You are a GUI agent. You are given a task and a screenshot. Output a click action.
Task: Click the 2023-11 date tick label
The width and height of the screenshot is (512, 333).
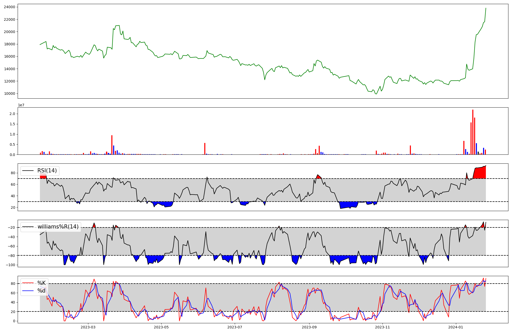(x=382, y=327)
